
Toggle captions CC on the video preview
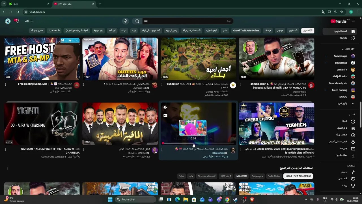(165, 115)
